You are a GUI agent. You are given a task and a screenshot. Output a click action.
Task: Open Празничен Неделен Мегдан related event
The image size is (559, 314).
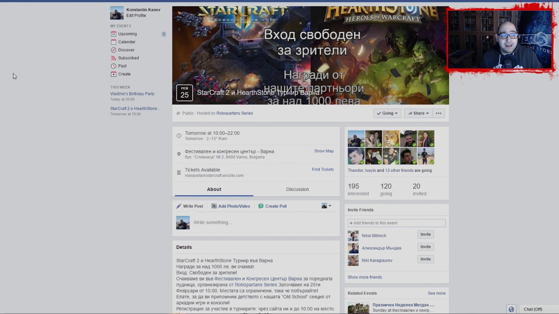click(x=404, y=305)
